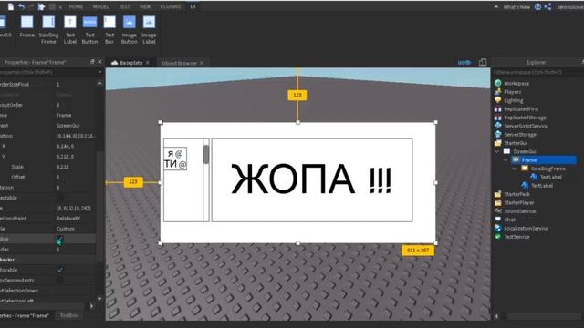The width and height of the screenshot is (584, 328).
Task: Select the SoundService icon in Explorer
Action: [498, 210]
